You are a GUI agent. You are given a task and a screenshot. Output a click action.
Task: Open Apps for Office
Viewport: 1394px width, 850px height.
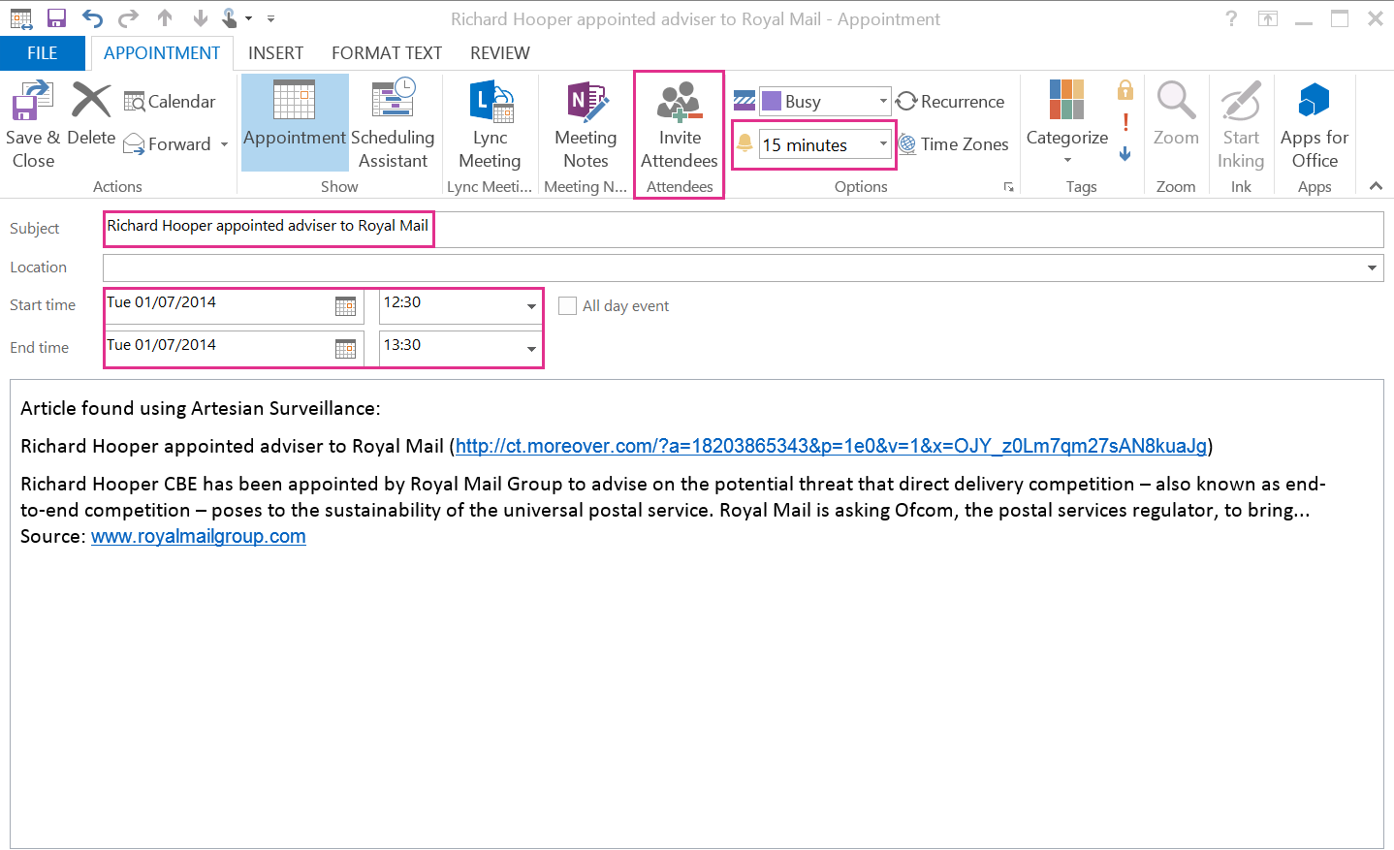tap(1315, 123)
